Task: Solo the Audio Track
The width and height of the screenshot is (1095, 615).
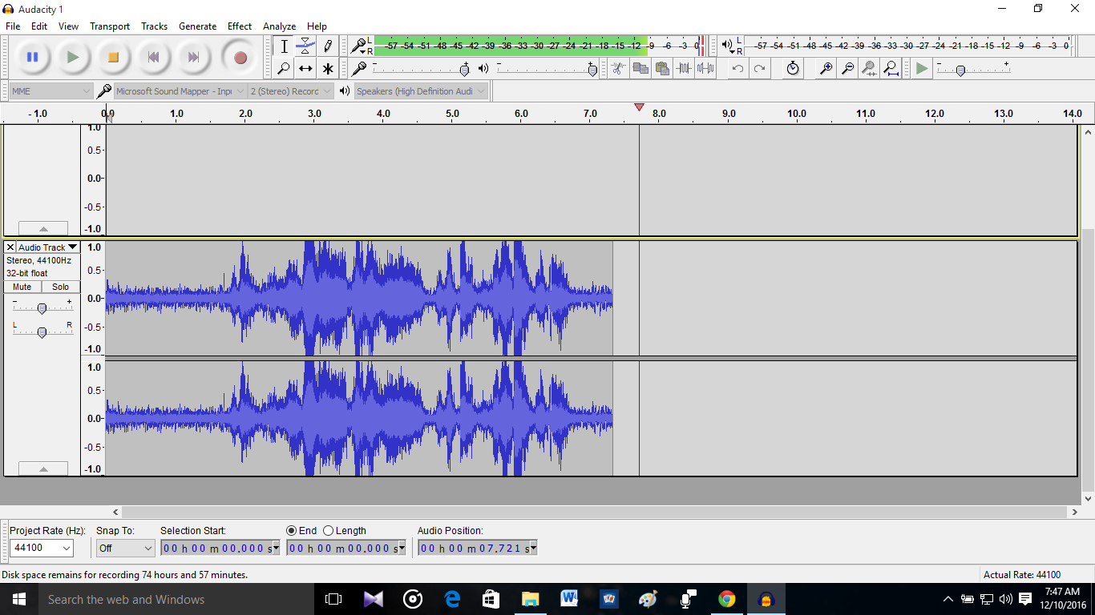Action: (x=61, y=287)
